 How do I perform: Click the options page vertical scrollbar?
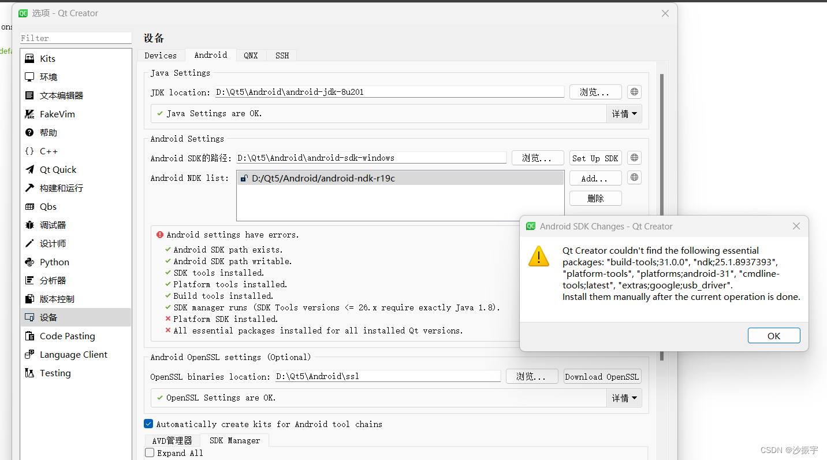(x=662, y=217)
